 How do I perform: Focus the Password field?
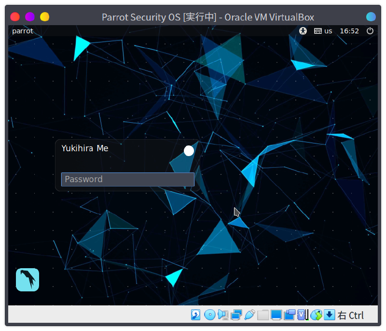[127, 179]
